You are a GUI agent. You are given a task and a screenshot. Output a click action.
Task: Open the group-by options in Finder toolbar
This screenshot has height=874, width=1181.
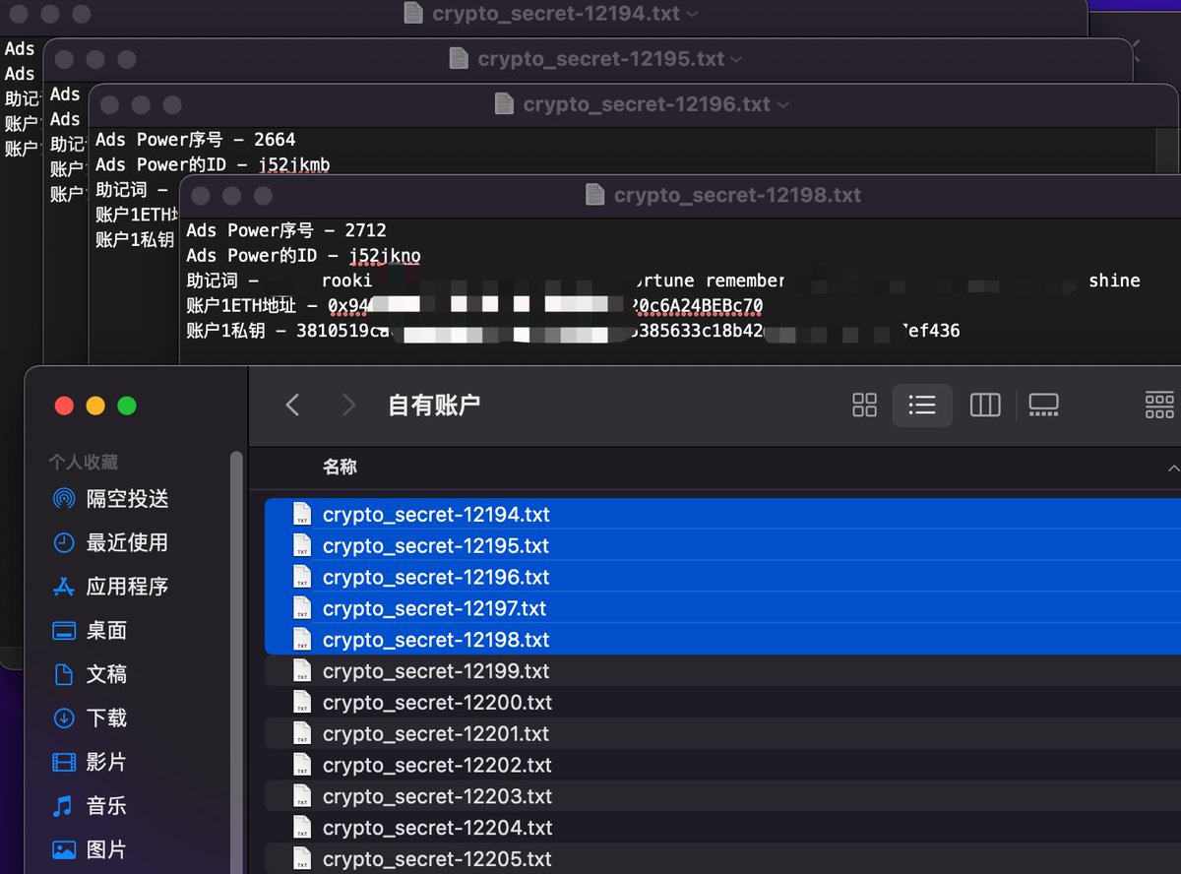[1161, 405]
